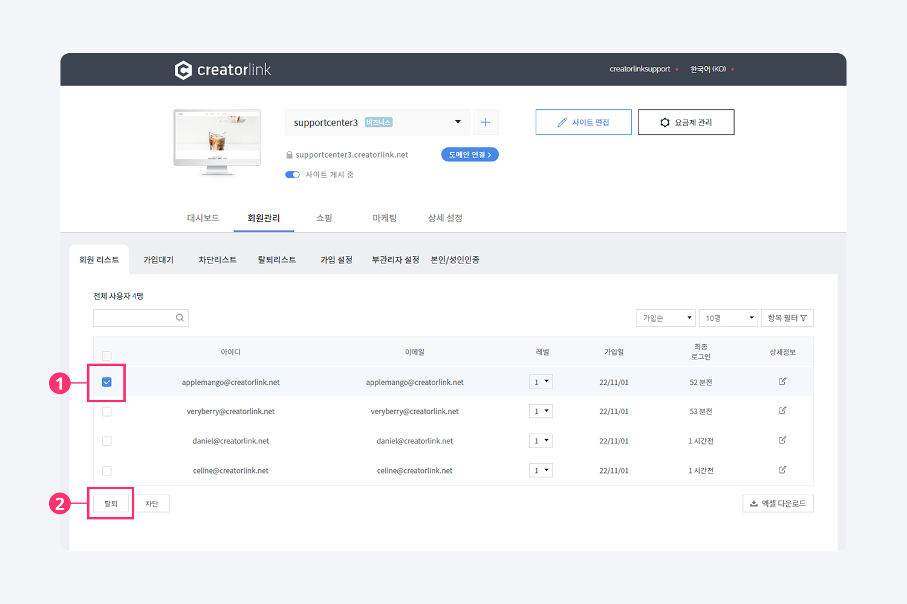Click the 엑셀 다운로드 button

pyautogui.click(x=778, y=504)
